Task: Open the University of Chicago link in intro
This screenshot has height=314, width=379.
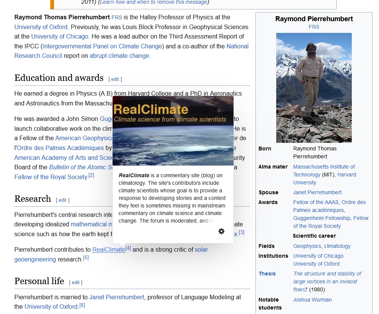Action: 60,37
